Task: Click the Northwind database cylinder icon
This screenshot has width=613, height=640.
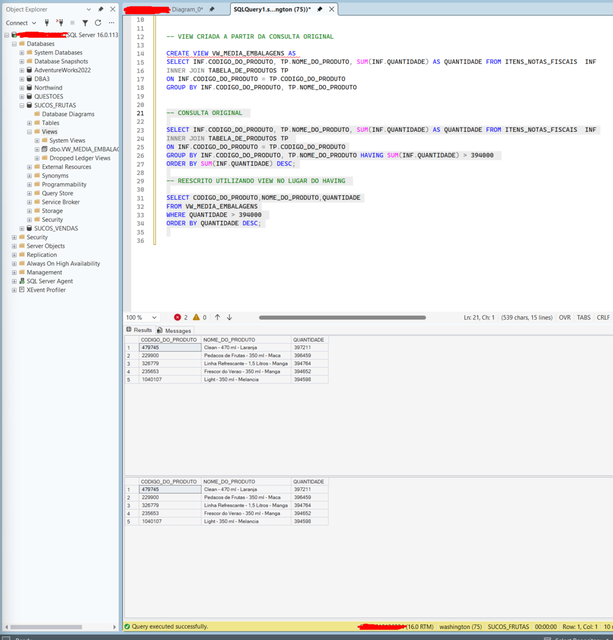Action: [29, 87]
